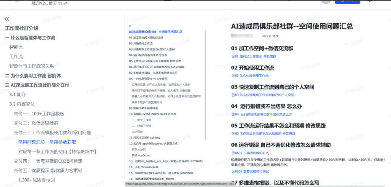Select inner outline 09 剪映小助手使用说明
The image size is (391, 187).
pyautogui.click(x=144, y=108)
